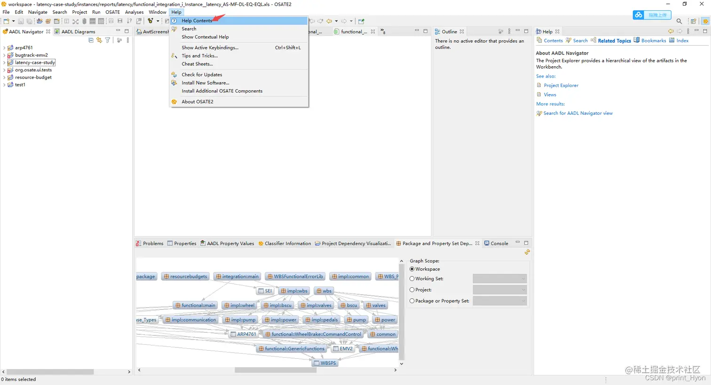Click Search for AADL Navigator view link
The width and height of the screenshot is (711, 385).
tap(578, 113)
